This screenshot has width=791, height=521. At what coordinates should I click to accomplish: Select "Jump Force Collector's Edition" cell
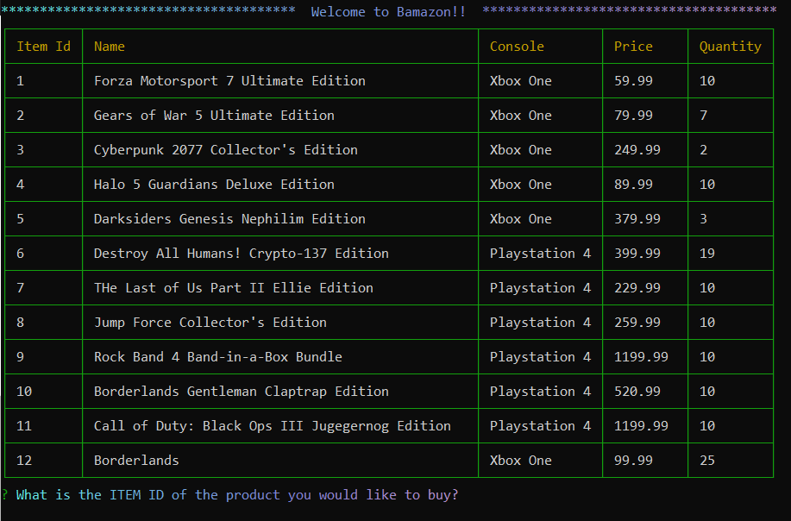click(x=210, y=323)
